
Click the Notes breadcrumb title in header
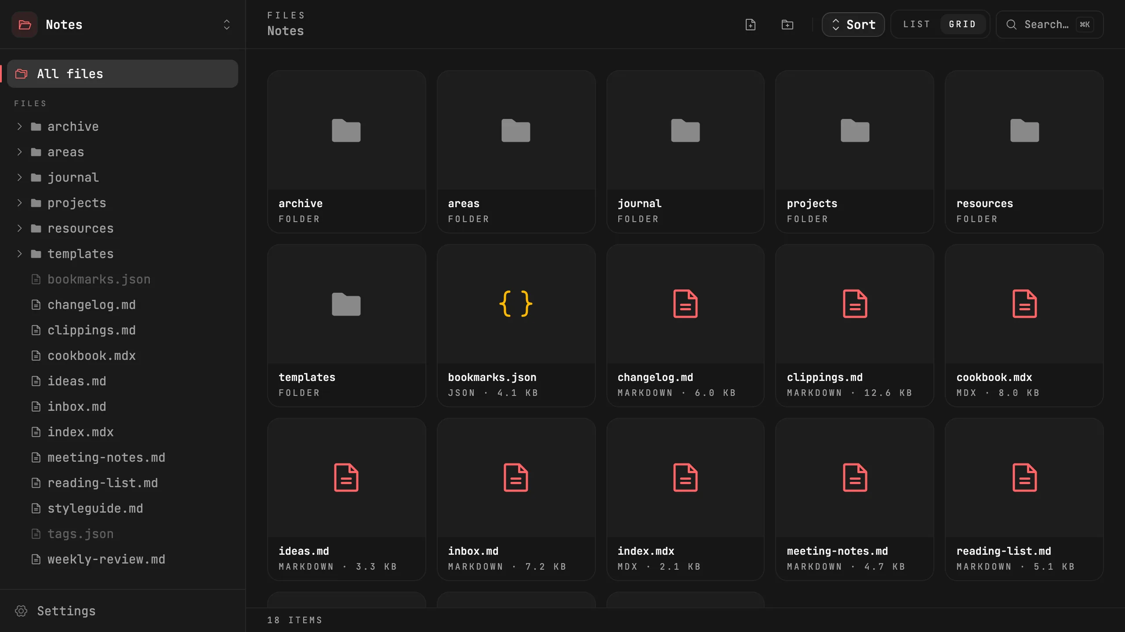(286, 31)
